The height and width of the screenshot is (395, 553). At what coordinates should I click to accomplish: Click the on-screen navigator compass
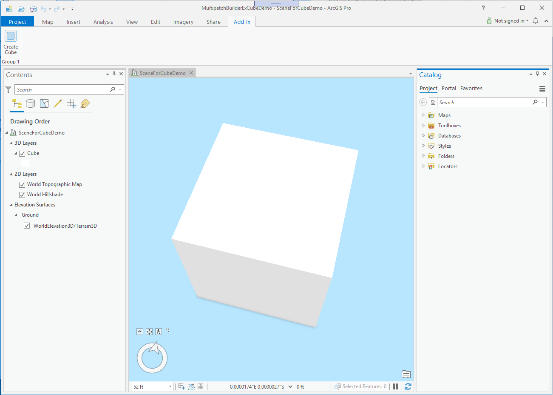coord(152,357)
